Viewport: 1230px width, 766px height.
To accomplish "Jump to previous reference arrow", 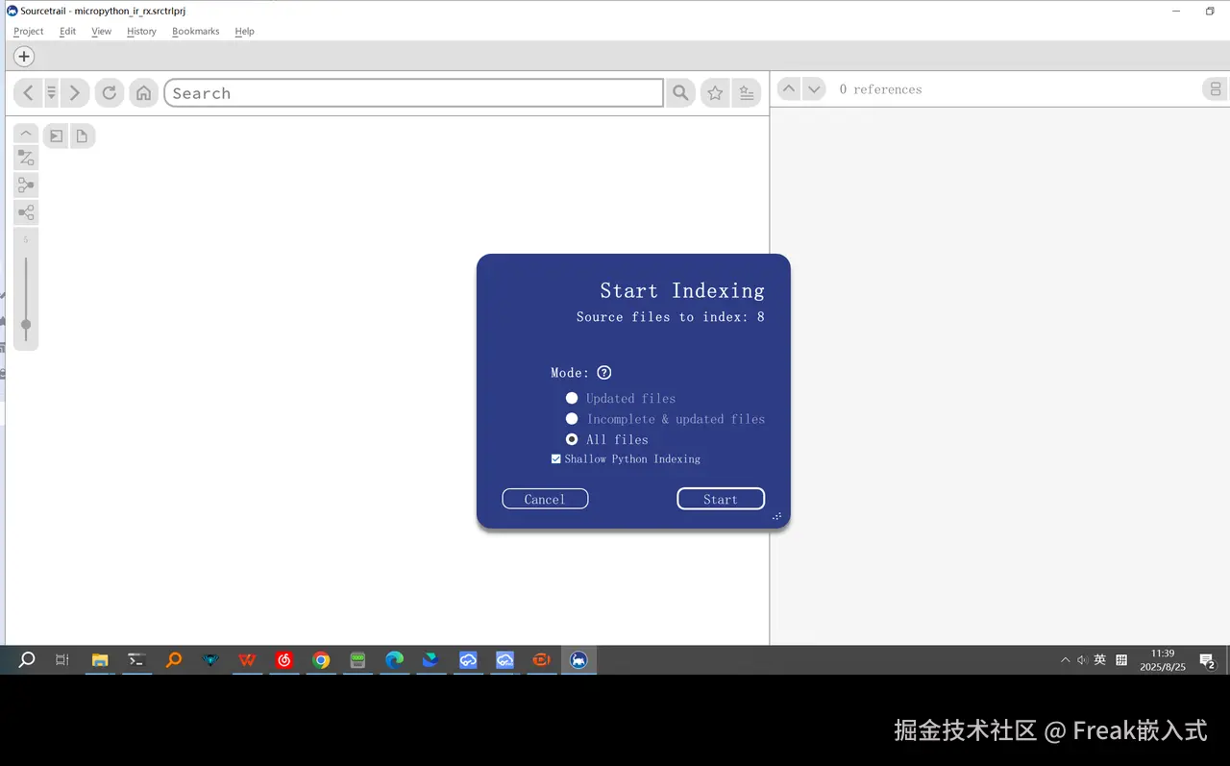I will tap(788, 88).
